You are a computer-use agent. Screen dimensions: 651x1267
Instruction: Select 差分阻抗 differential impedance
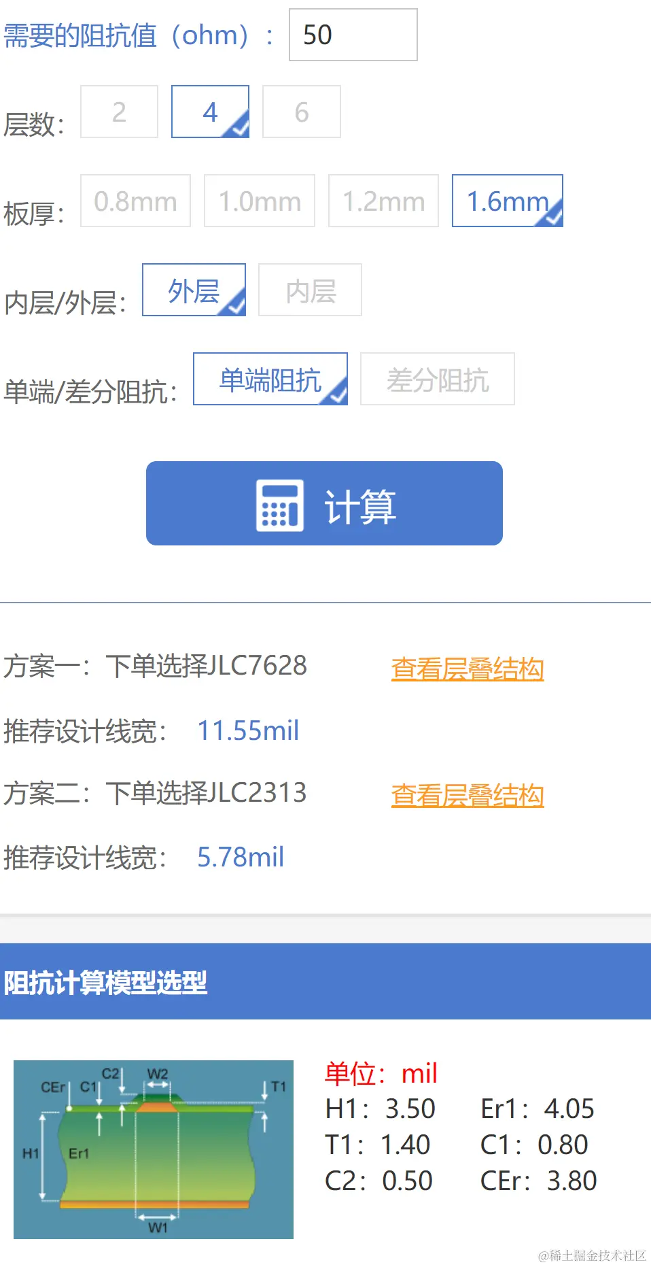(438, 379)
